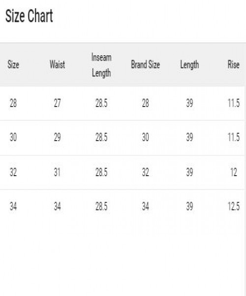Screen dimensions: 246x296
Task: Click the rise value 12.5
Action: (234, 206)
